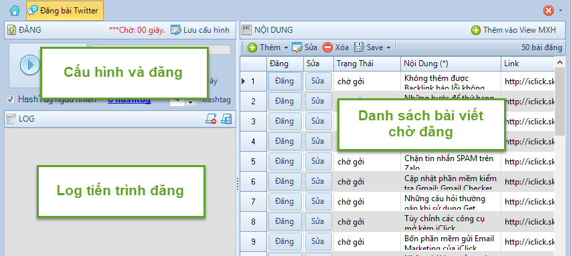Viewport: 571px width, 256px height.
Task: Click the scrollbar up arrow in grid
Action: (x=560, y=63)
